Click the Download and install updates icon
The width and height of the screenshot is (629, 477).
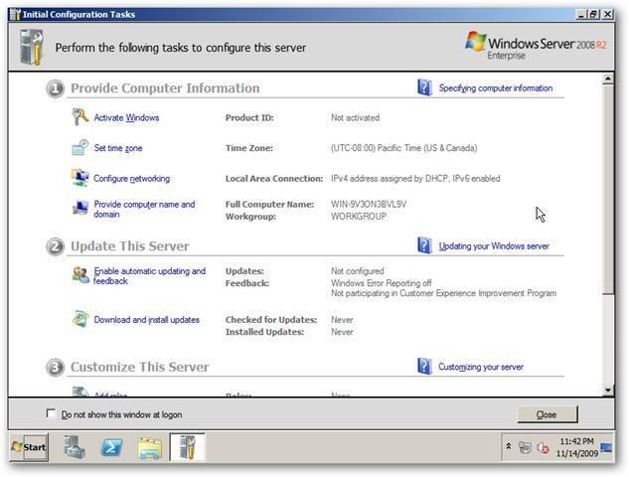click(x=79, y=319)
